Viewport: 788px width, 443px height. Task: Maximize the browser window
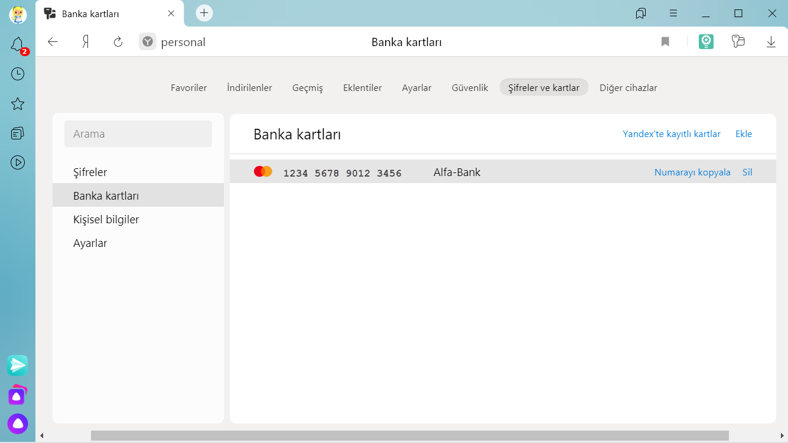pos(738,13)
